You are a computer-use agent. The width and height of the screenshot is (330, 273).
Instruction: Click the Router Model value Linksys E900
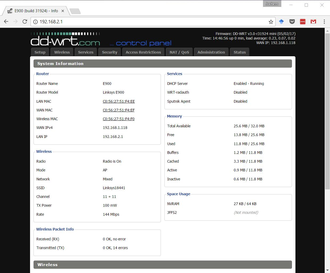pos(113,92)
